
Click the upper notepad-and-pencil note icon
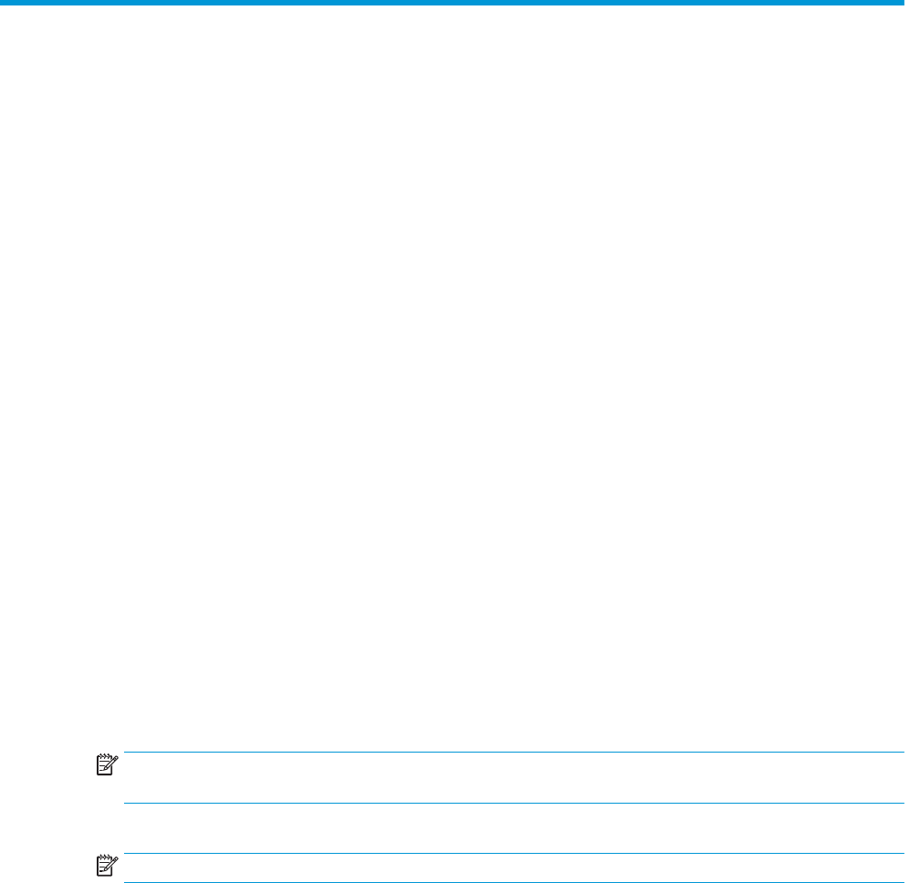pyautogui.click(x=108, y=764)
